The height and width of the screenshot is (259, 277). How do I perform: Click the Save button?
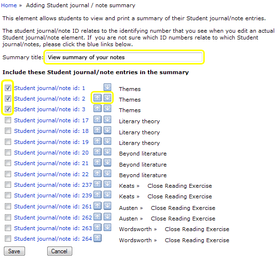pos(14,251)
